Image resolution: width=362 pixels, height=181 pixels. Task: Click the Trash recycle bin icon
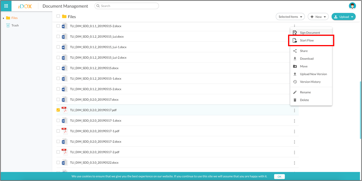8,25
